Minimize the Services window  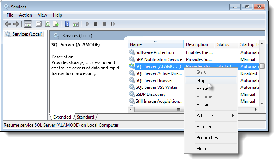(x=235, y=7)
